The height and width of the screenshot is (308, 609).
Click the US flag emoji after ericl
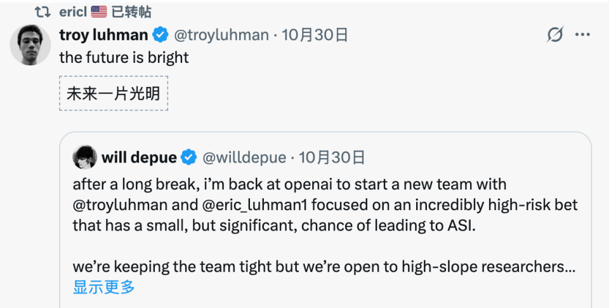[x=99, y=11]
